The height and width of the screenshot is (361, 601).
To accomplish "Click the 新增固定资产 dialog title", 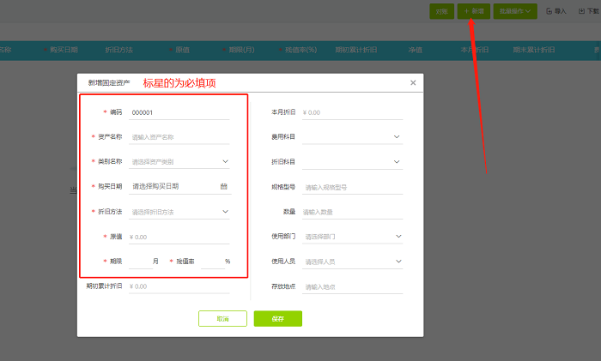I will [109, 82].
